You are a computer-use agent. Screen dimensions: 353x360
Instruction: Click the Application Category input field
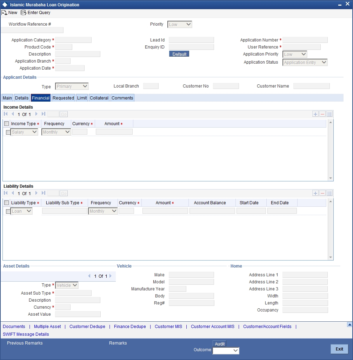73,40
